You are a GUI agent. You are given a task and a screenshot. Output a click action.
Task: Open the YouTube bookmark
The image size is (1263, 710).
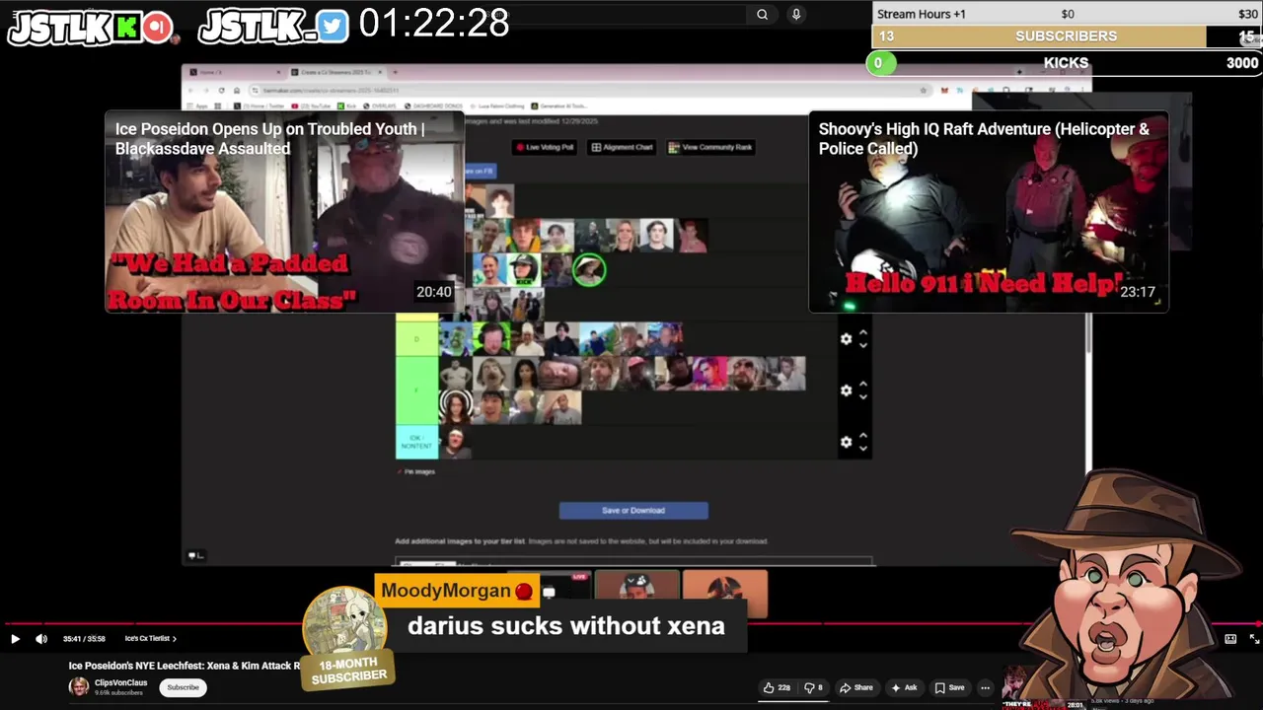click(x=311, y=106)
